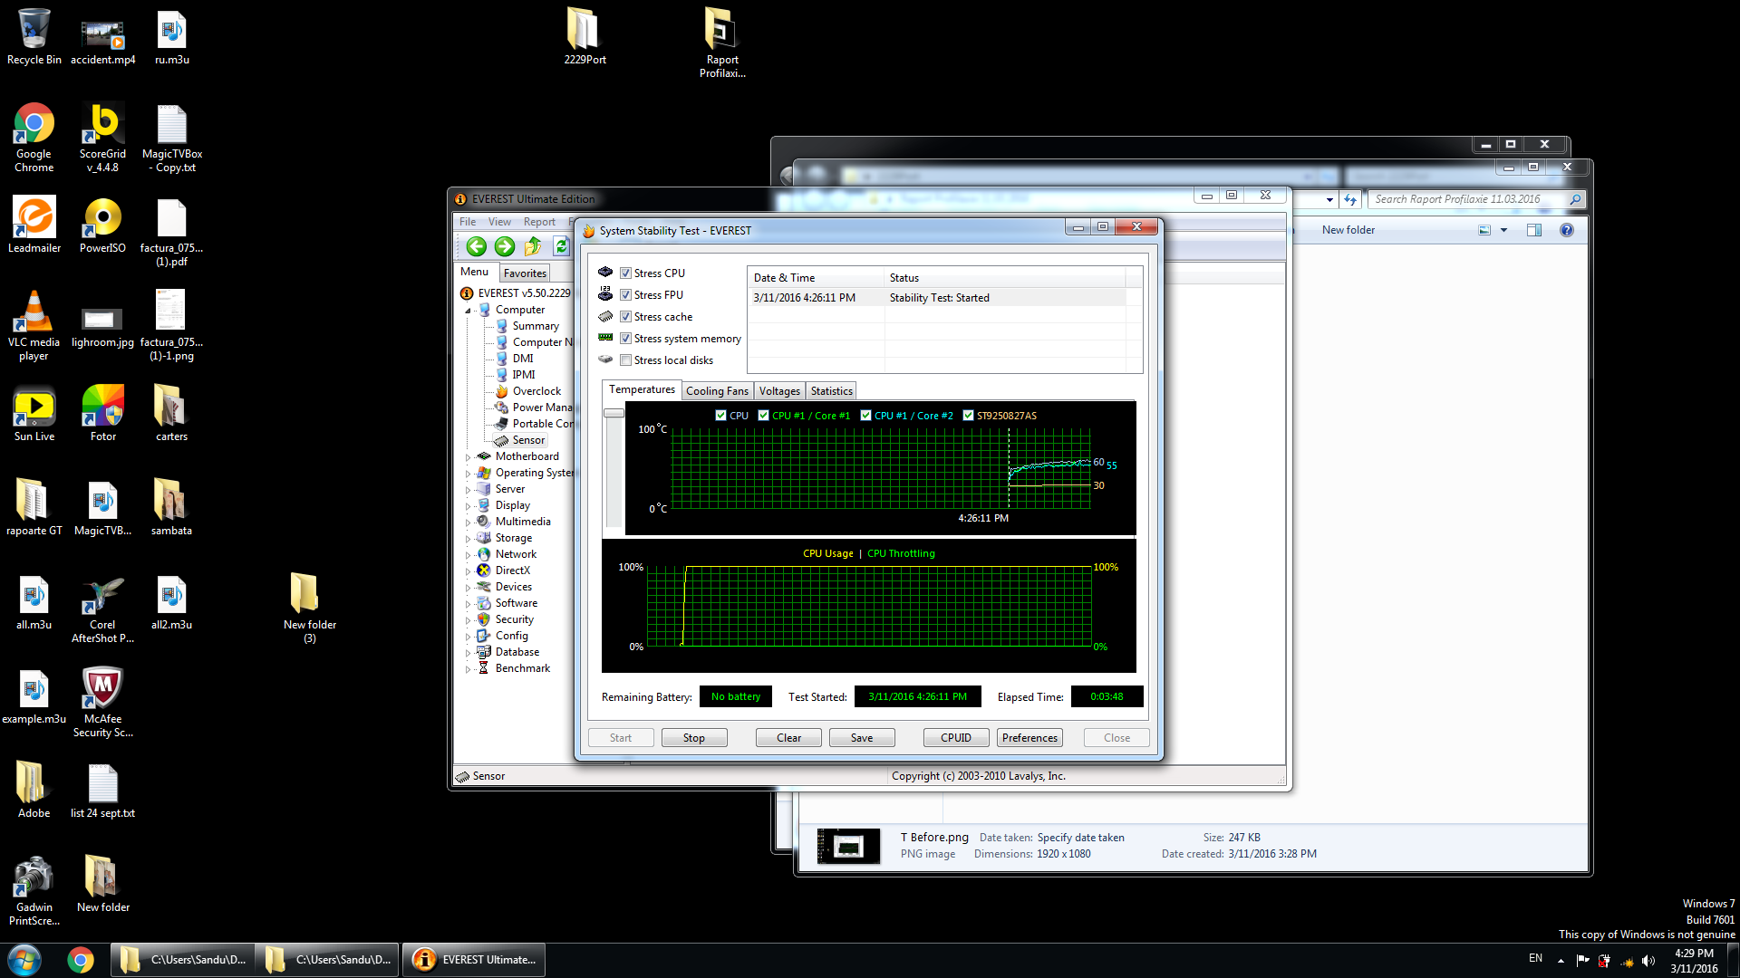Click the volume icon in system tray
Screen dimensions: 1740x978
(x=1648, y=961)
